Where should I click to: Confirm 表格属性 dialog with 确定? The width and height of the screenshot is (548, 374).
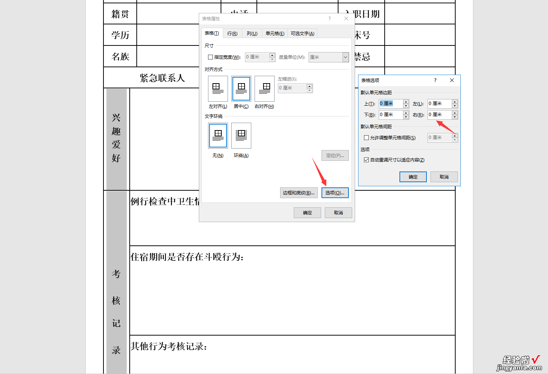pyautogui.click(x=307, y=213)
